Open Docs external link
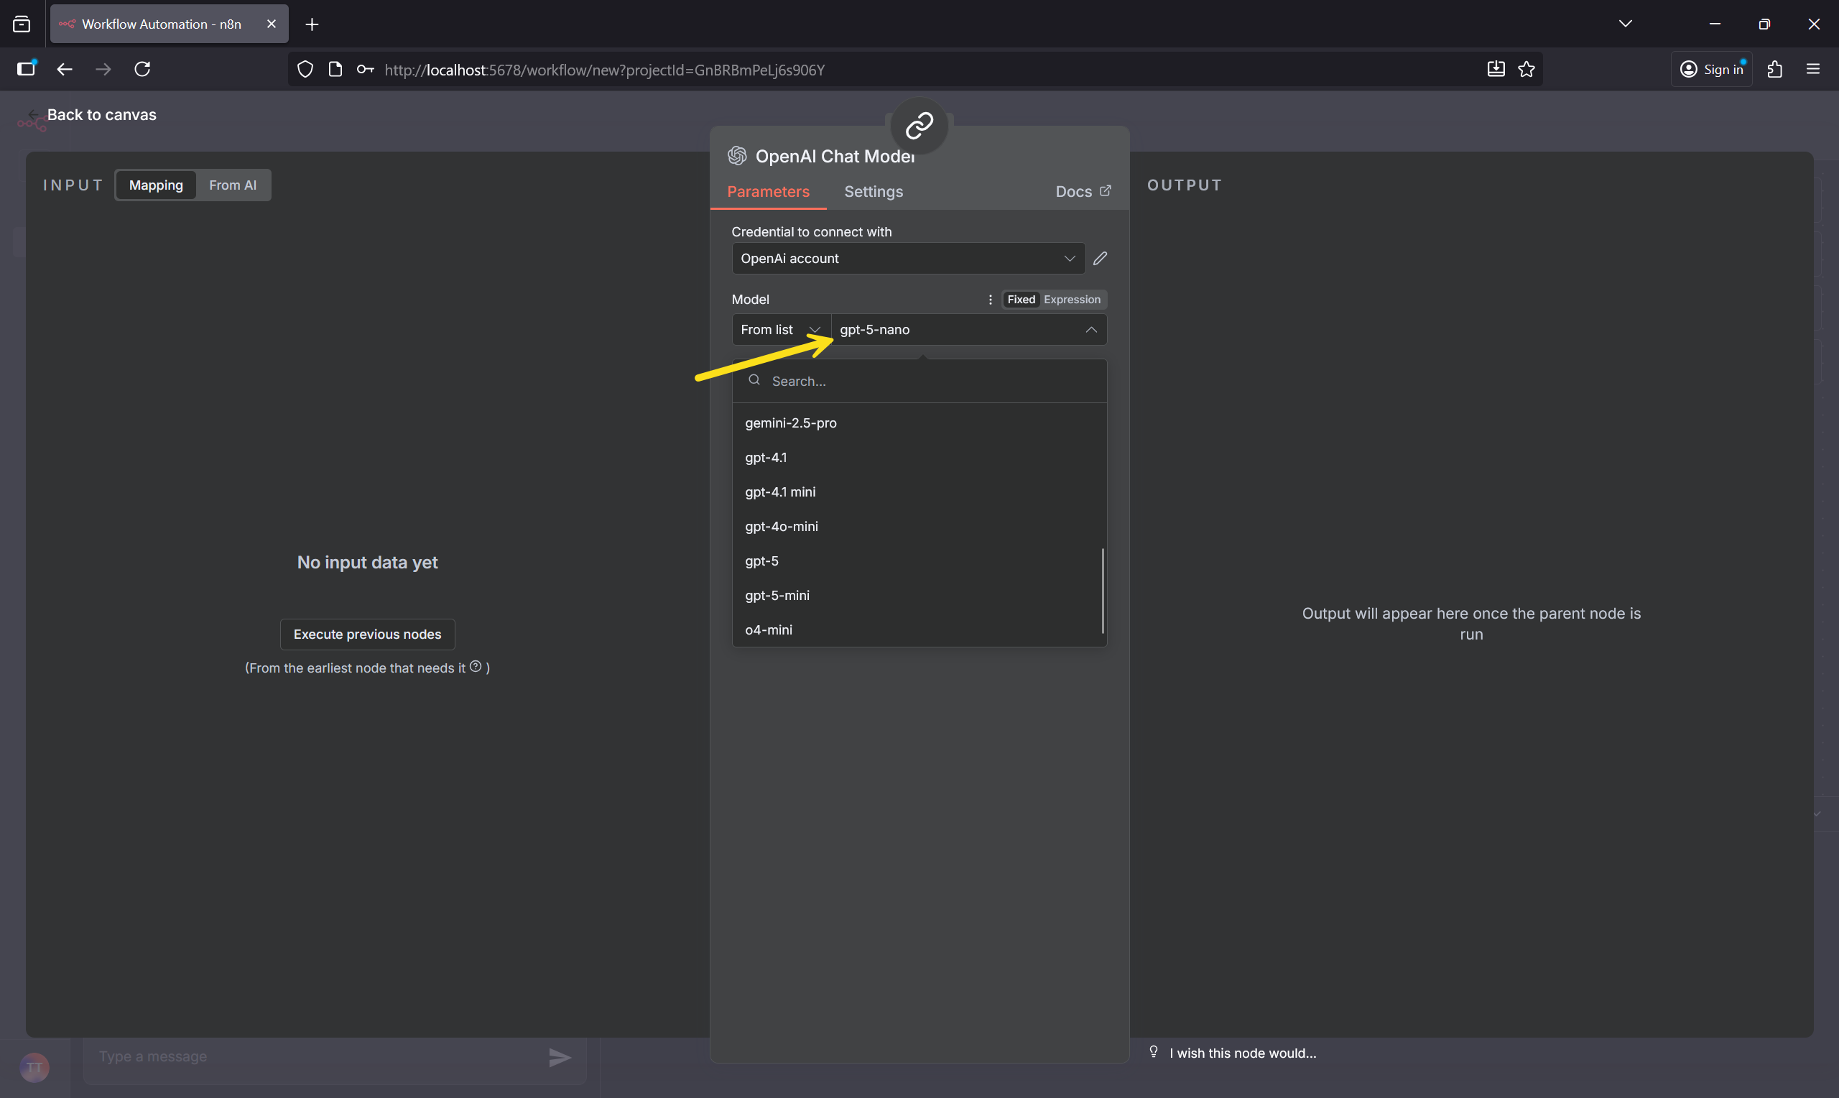The image size is (1839, 1098). coord(1083,192)
